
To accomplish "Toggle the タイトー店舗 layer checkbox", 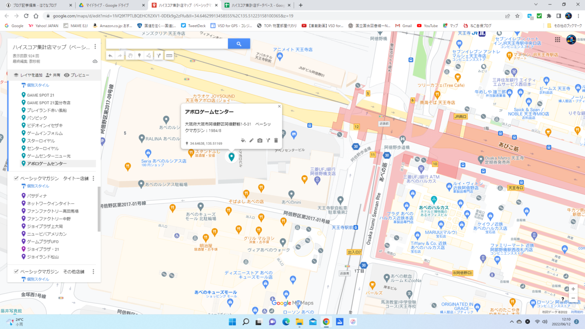I will tap(16, 178).
